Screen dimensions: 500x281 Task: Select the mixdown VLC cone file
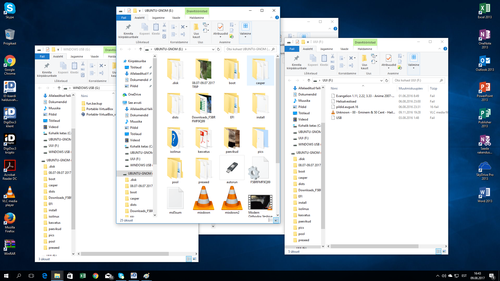[x=204, y=199]
